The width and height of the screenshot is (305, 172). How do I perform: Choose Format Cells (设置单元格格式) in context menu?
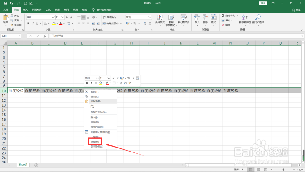click(101, 132)
